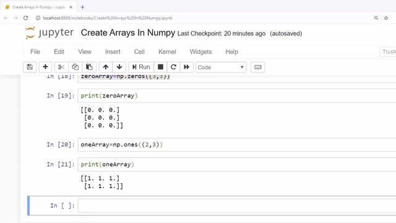Open the Cell menu

139,51
